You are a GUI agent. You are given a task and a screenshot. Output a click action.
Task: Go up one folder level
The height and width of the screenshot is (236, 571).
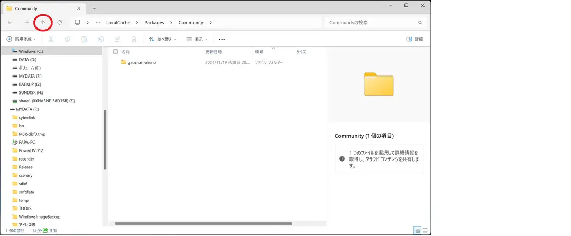pyautogui.click(x=43, y=23)
